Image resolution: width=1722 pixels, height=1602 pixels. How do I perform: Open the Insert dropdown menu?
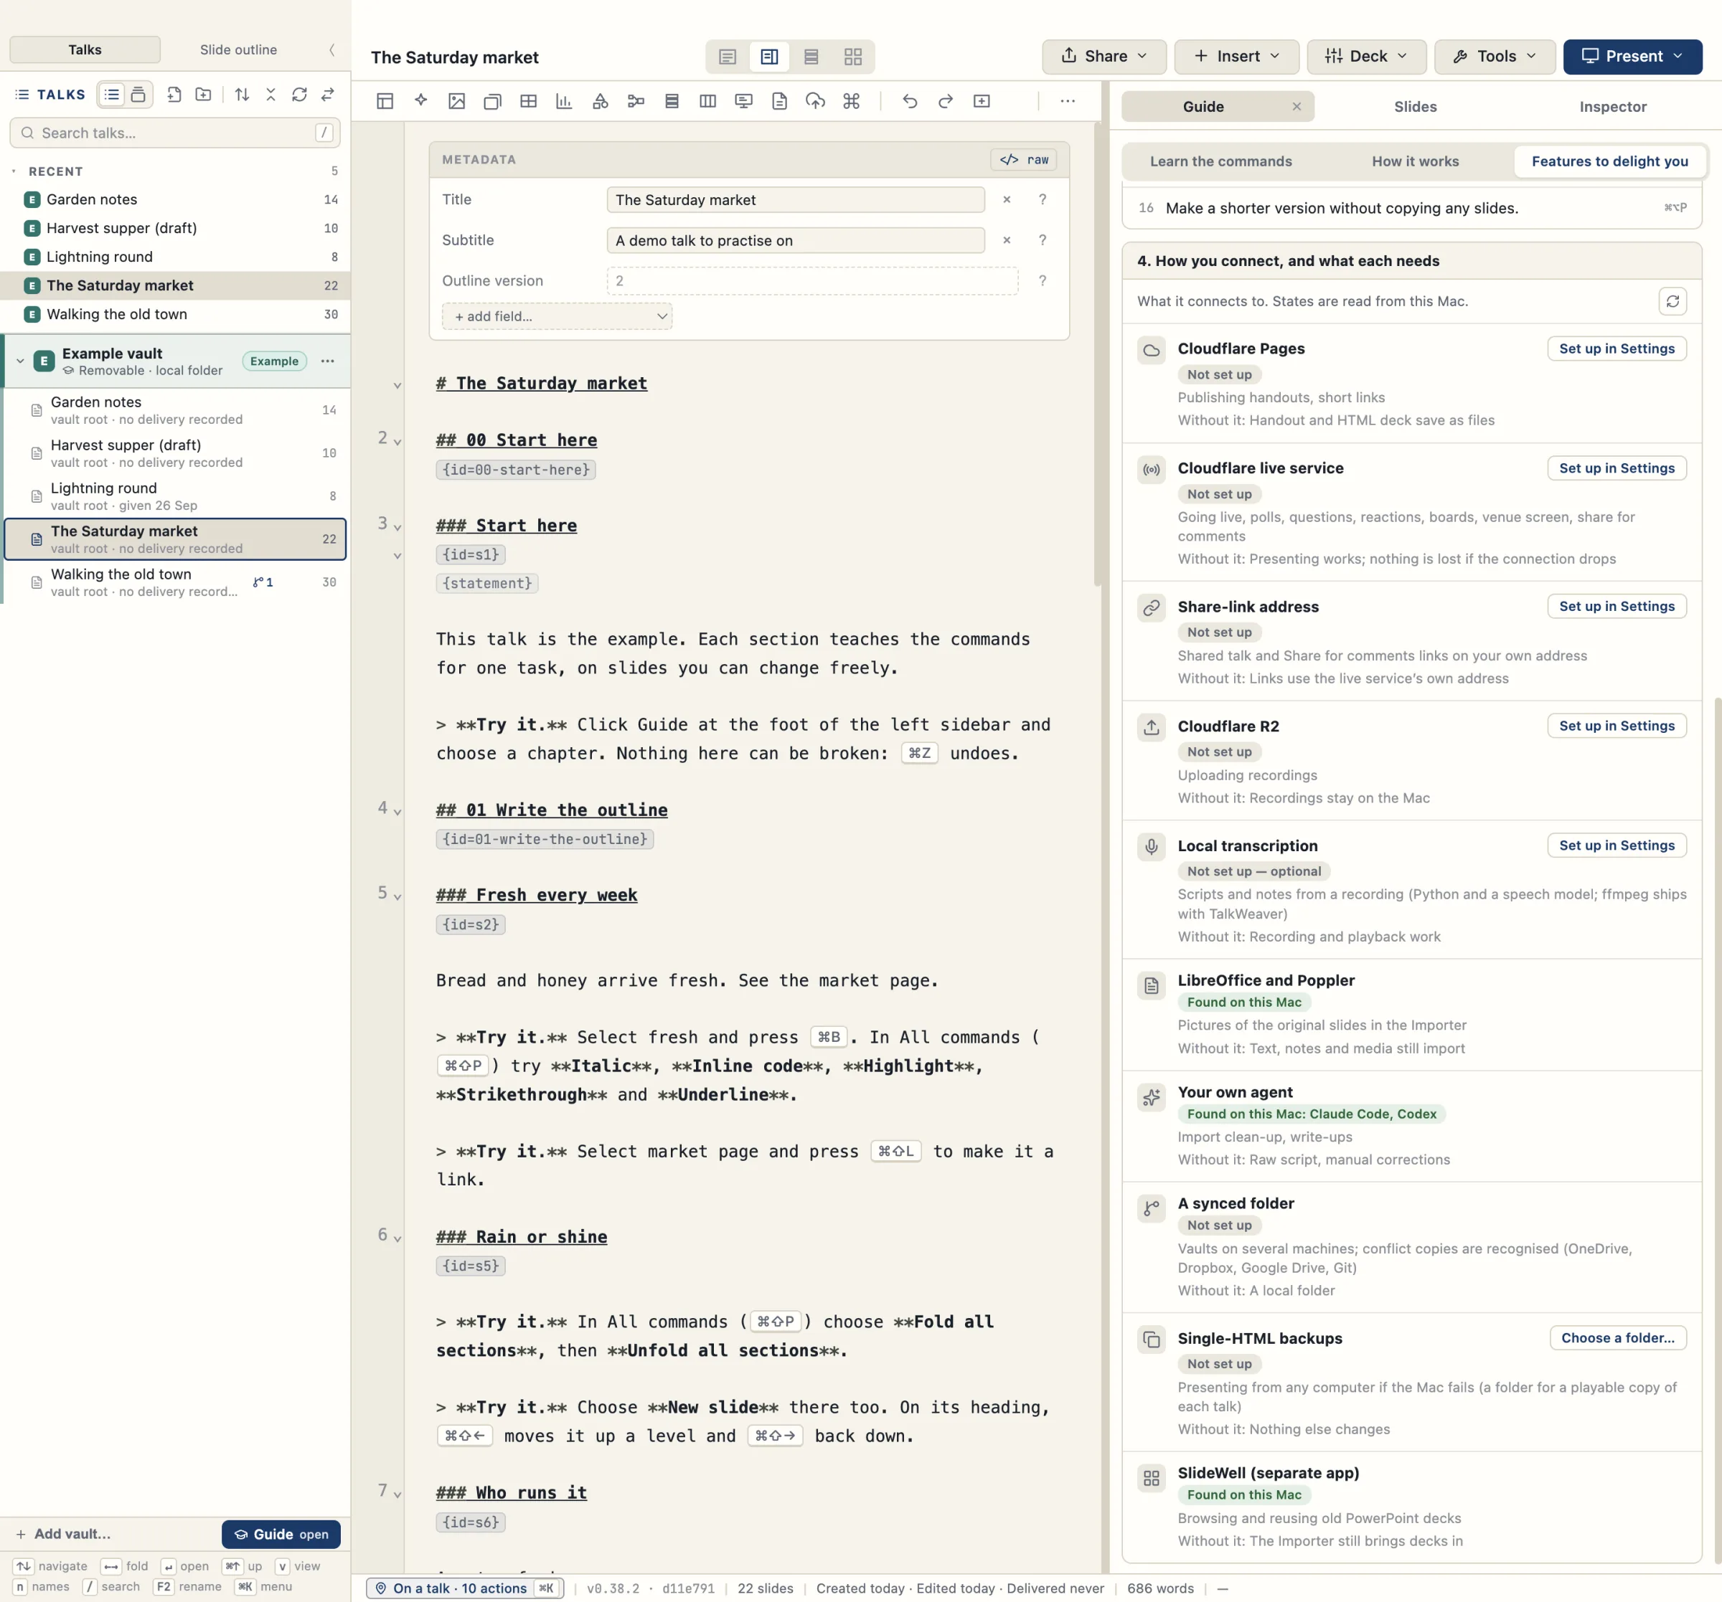pos(1236,56)
